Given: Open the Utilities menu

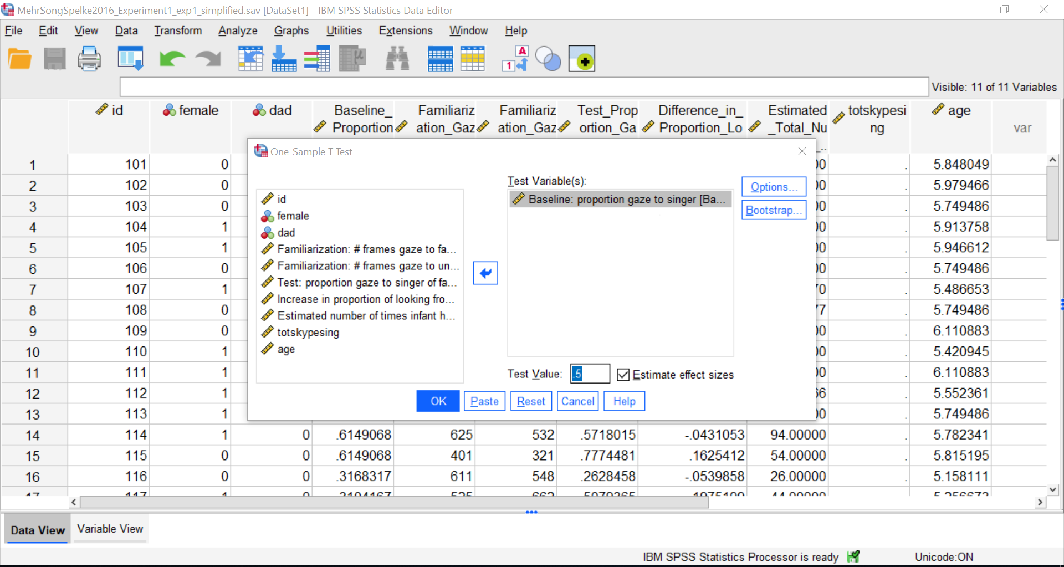Looking at the screenshot, I should pyautogui.click(x=344, y=30).
